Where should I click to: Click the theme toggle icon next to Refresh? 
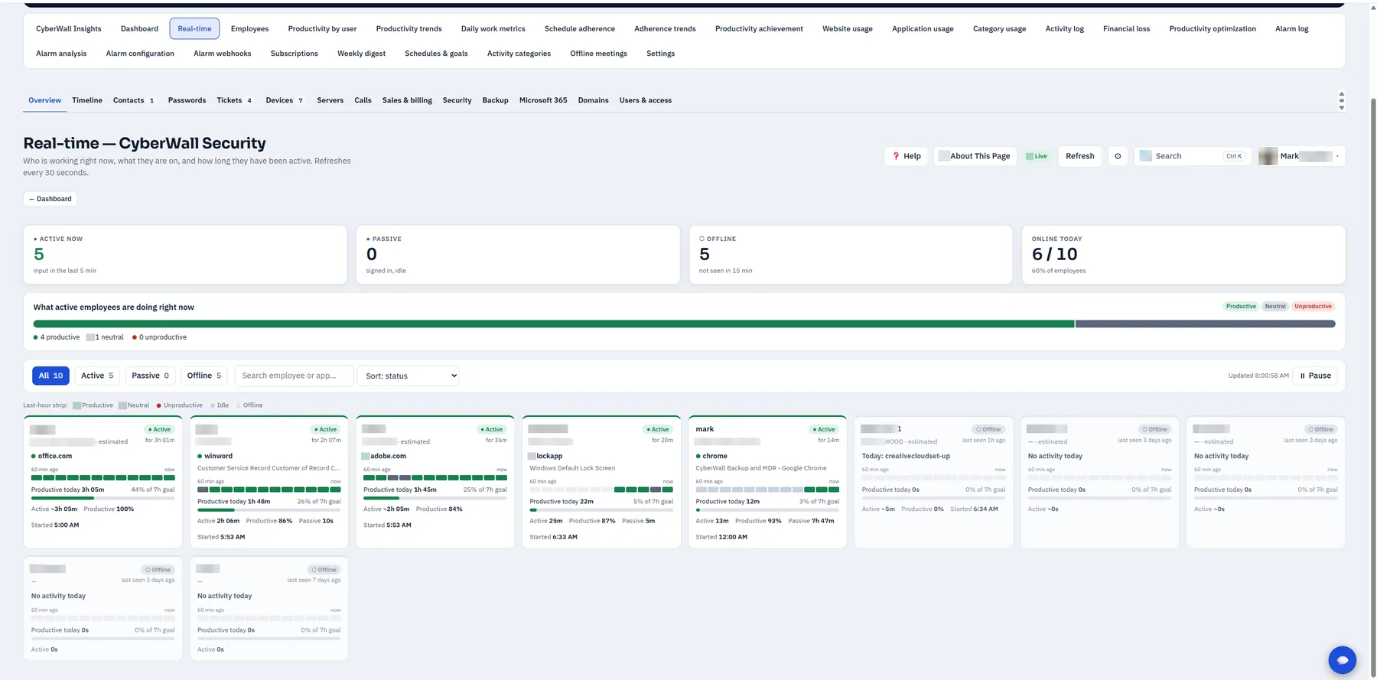[1118, 156]
